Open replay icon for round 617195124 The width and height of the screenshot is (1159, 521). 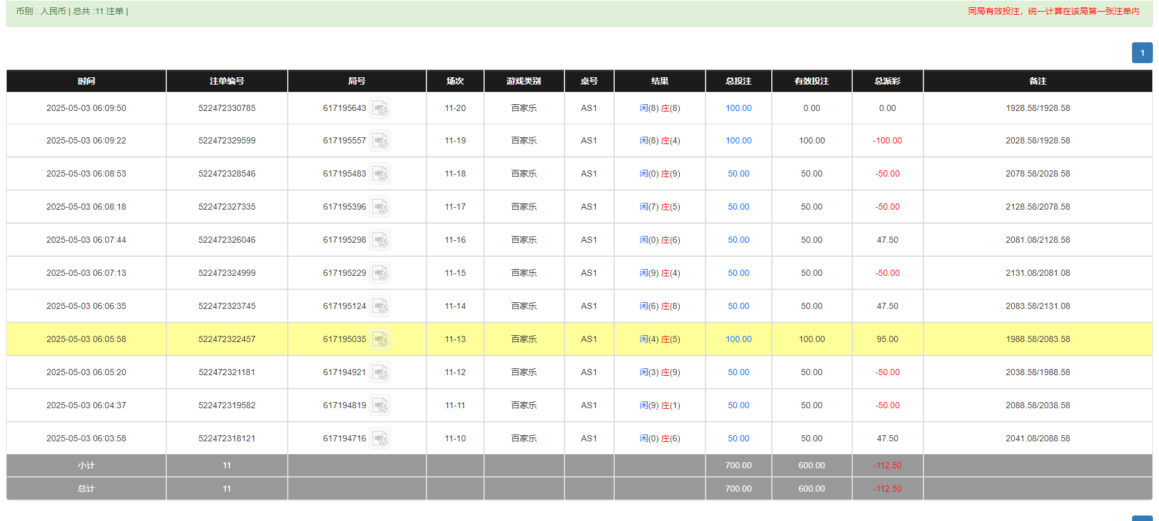tap(380, 306)
